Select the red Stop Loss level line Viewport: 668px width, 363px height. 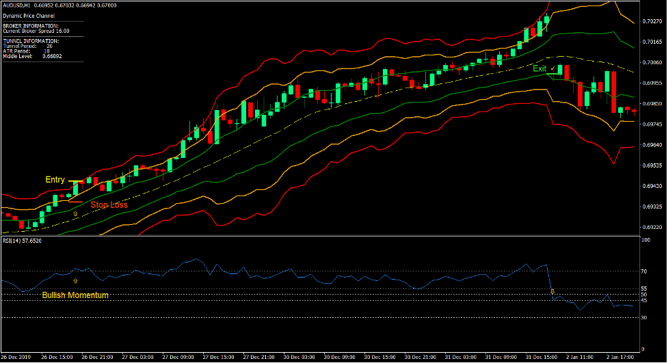point(75,202)
